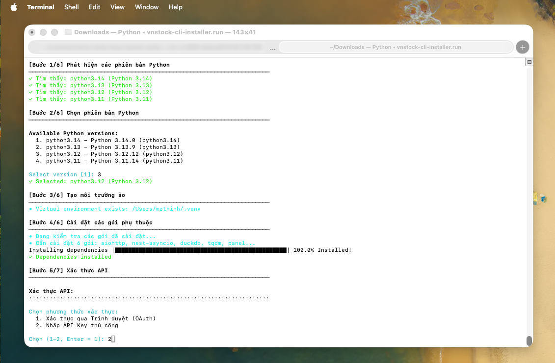
Task: Close the Terminal window
Action: (x=32, y=32)
